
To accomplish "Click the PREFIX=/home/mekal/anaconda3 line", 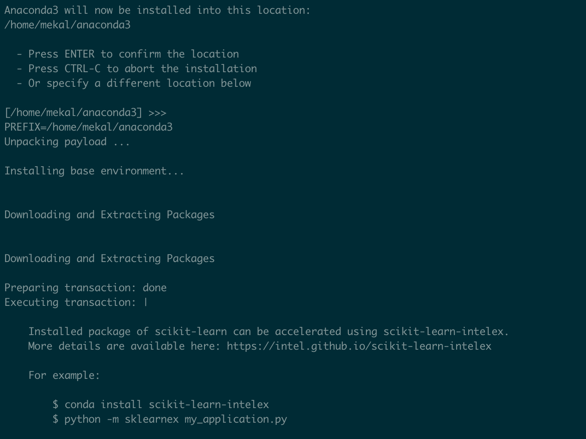I will (89, 127).
